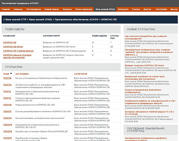Select the База знаний (FAQ) tab
Image resolution: width=179 pixels, height=141 pixels.
coord(105,9)
